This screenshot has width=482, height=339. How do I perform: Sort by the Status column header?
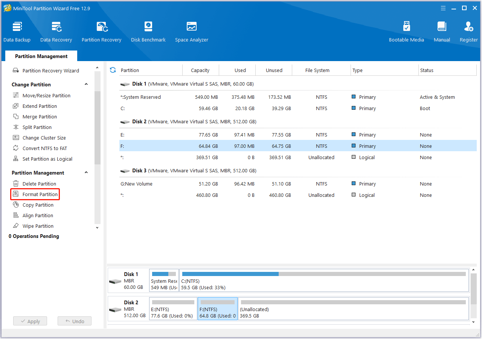click(447, 70)
